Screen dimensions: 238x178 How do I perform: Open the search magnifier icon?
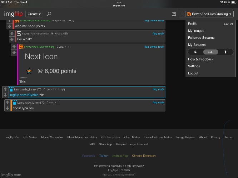click(49, 14)
